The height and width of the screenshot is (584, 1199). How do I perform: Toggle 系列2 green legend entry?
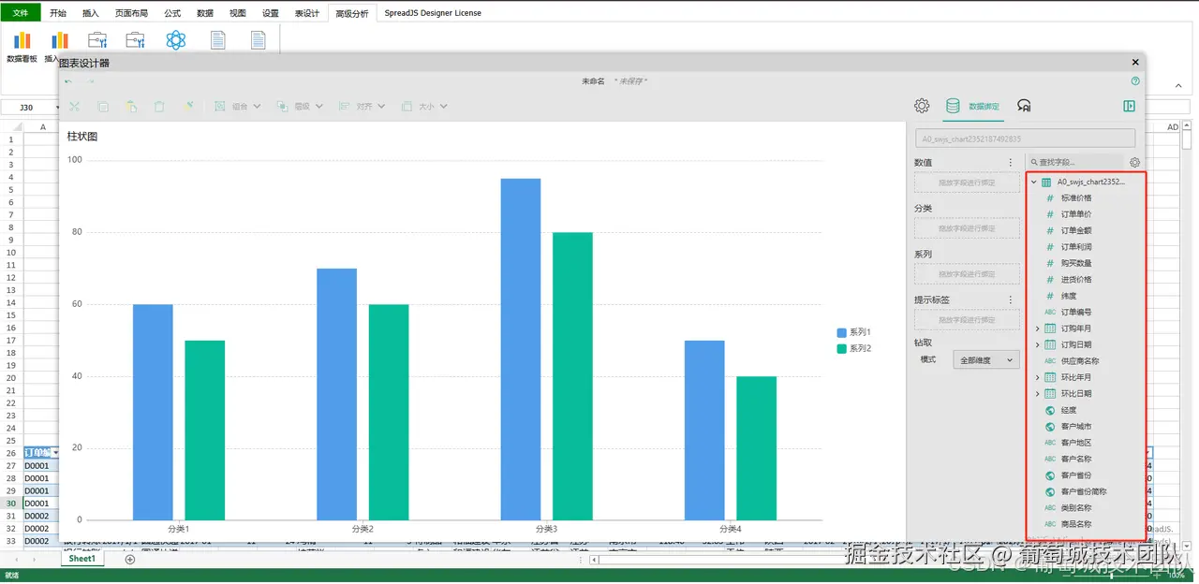point(854,348)
